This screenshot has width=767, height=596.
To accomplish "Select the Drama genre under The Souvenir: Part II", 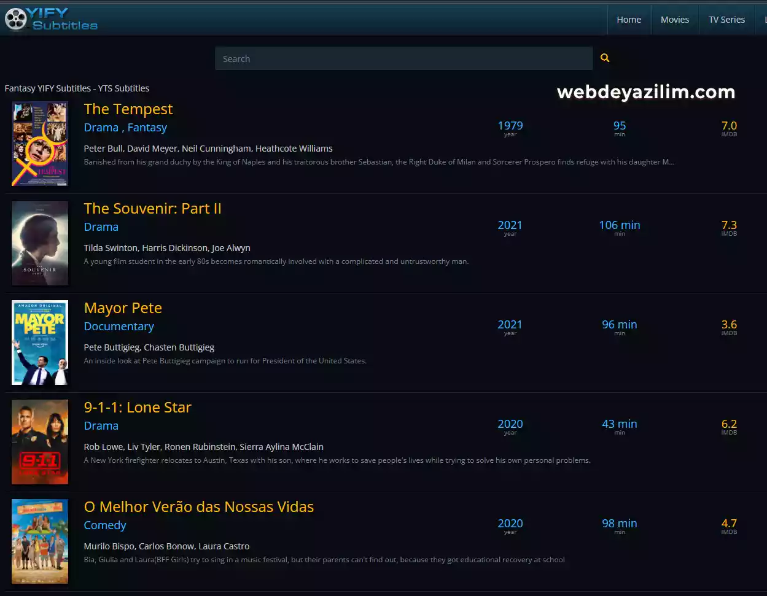I will click(x=101, y=227).
